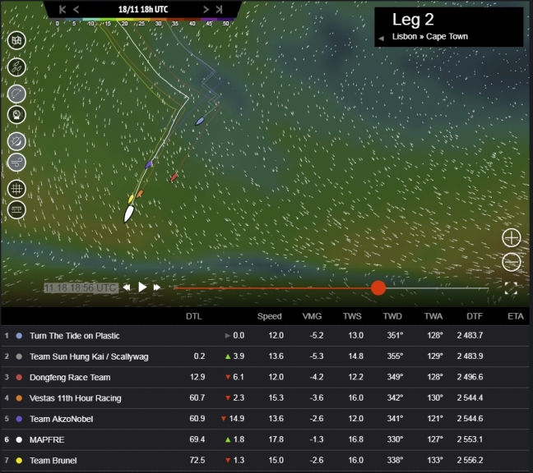
Task: Open Team AkzoNobel row
Action: (x=265, y=419)
